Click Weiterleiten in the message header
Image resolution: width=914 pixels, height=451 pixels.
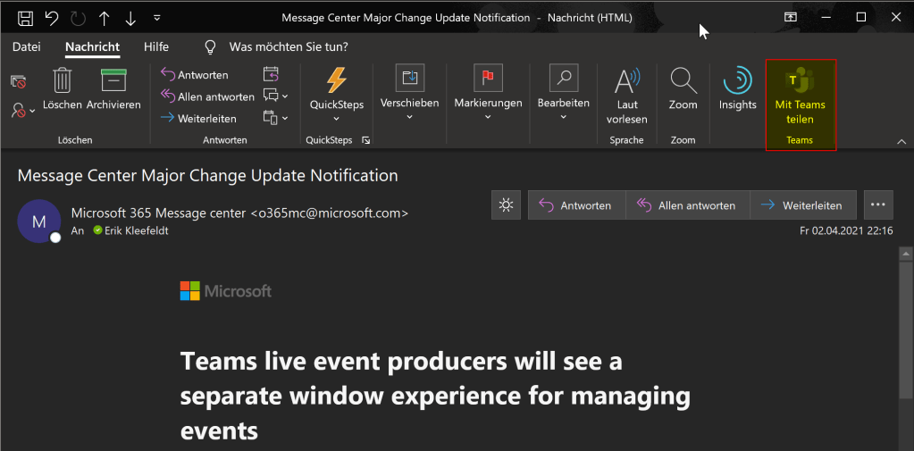(802, 205)
